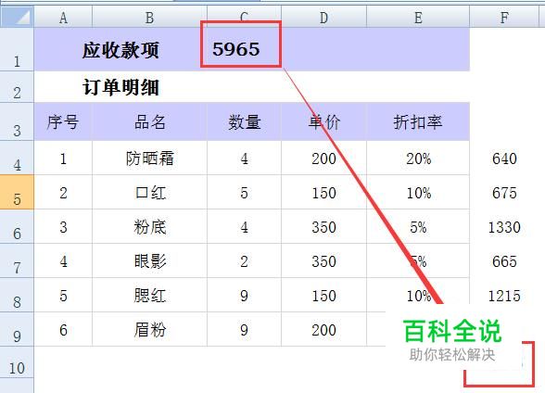Click serial number 1 cell

point(63,158)
